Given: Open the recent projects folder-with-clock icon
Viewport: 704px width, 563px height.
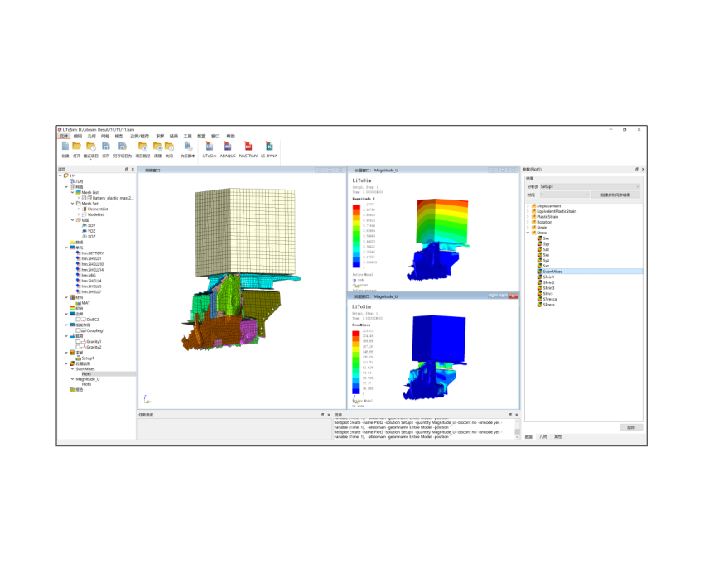Looking at the screenshot, I should tap(91, 146).
